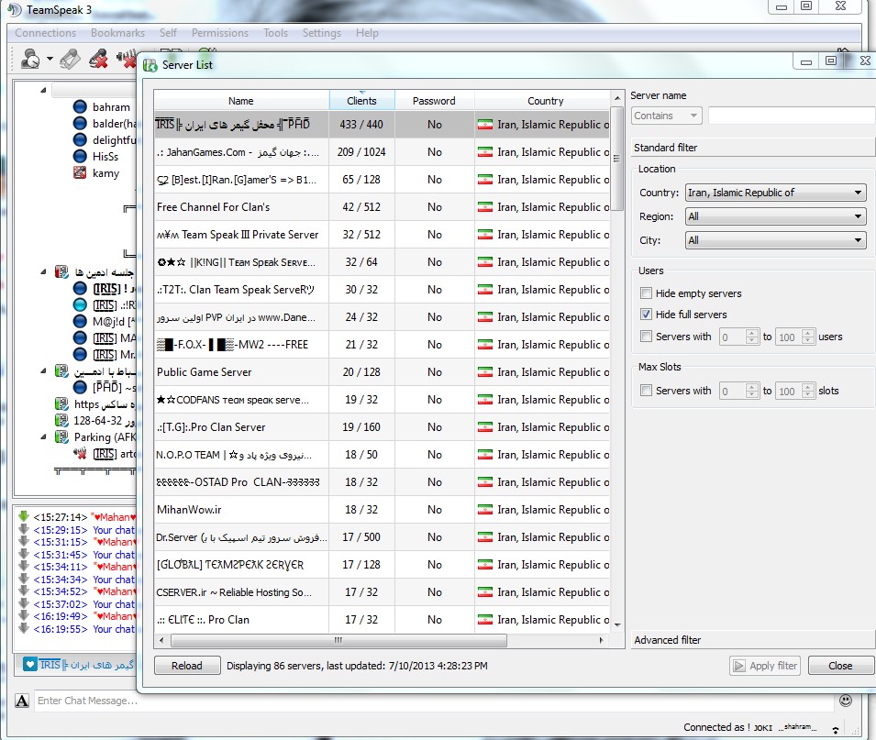Image resolution: width=876 pixels, height=740 pixels.
Task: Select user HisSs status icon
Action: point(81,157)
